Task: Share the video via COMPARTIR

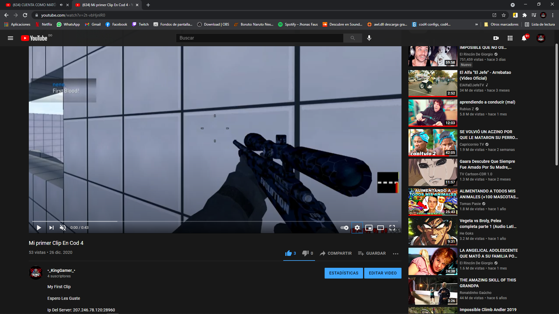Action: tap(336, 253)
